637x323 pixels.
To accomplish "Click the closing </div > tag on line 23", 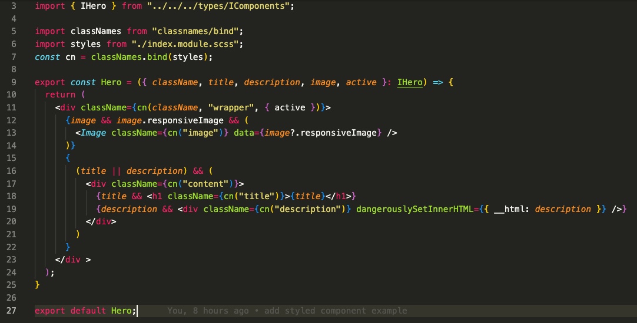I will [73, 260].
